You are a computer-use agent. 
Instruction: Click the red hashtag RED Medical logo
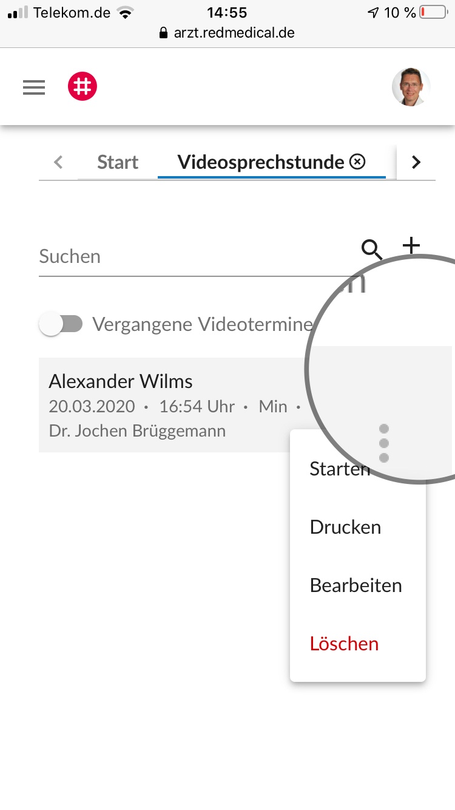tap(83, 87)
